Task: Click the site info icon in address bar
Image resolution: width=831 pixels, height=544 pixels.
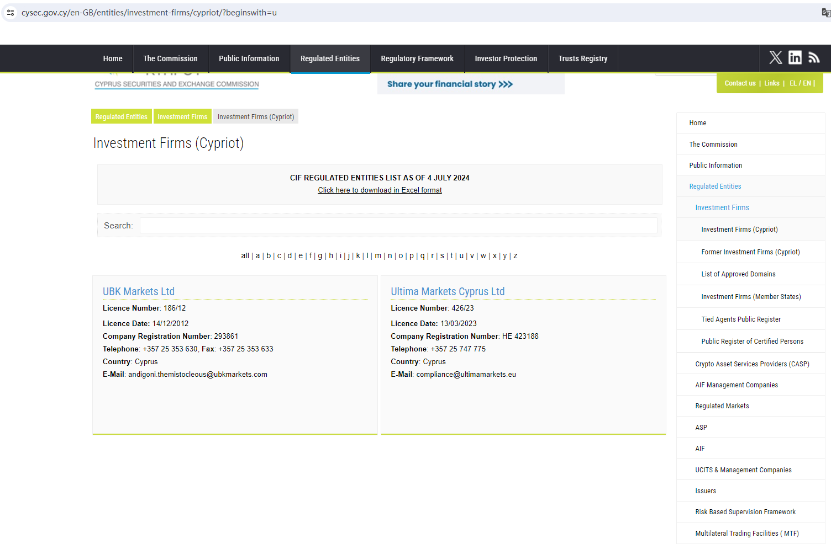Action: click(x=10, y=12)
